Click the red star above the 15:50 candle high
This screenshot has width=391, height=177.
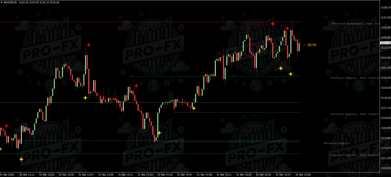(288, 28)
